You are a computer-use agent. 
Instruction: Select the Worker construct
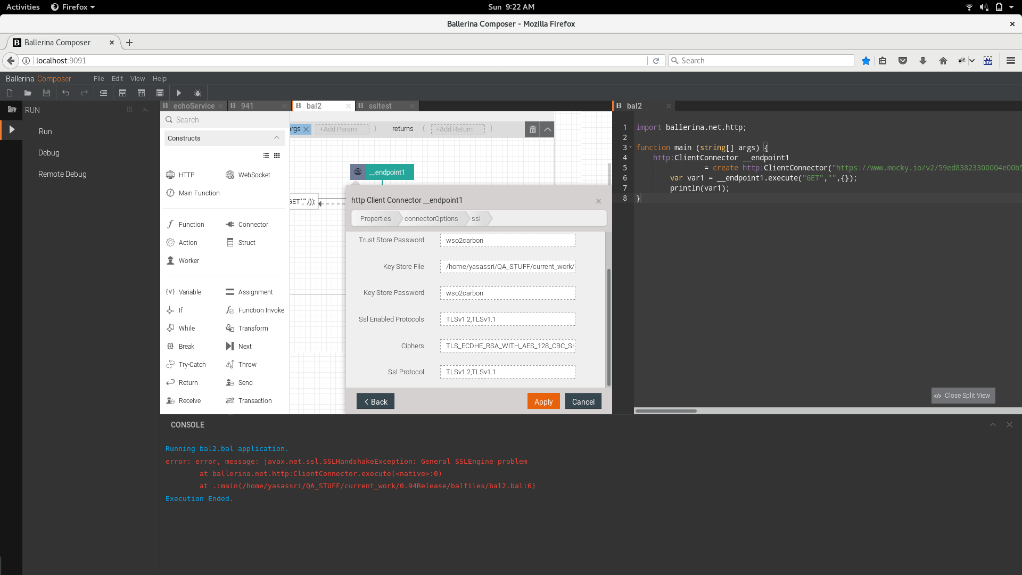(183, 260)
